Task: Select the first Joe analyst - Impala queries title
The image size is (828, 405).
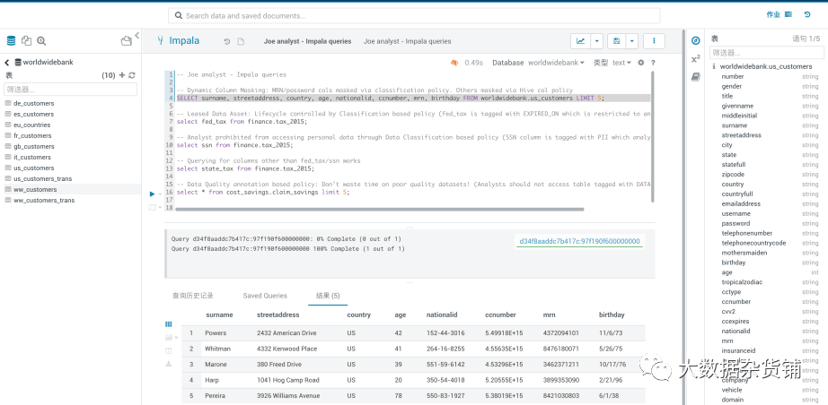Action: [x=307, y=41]
